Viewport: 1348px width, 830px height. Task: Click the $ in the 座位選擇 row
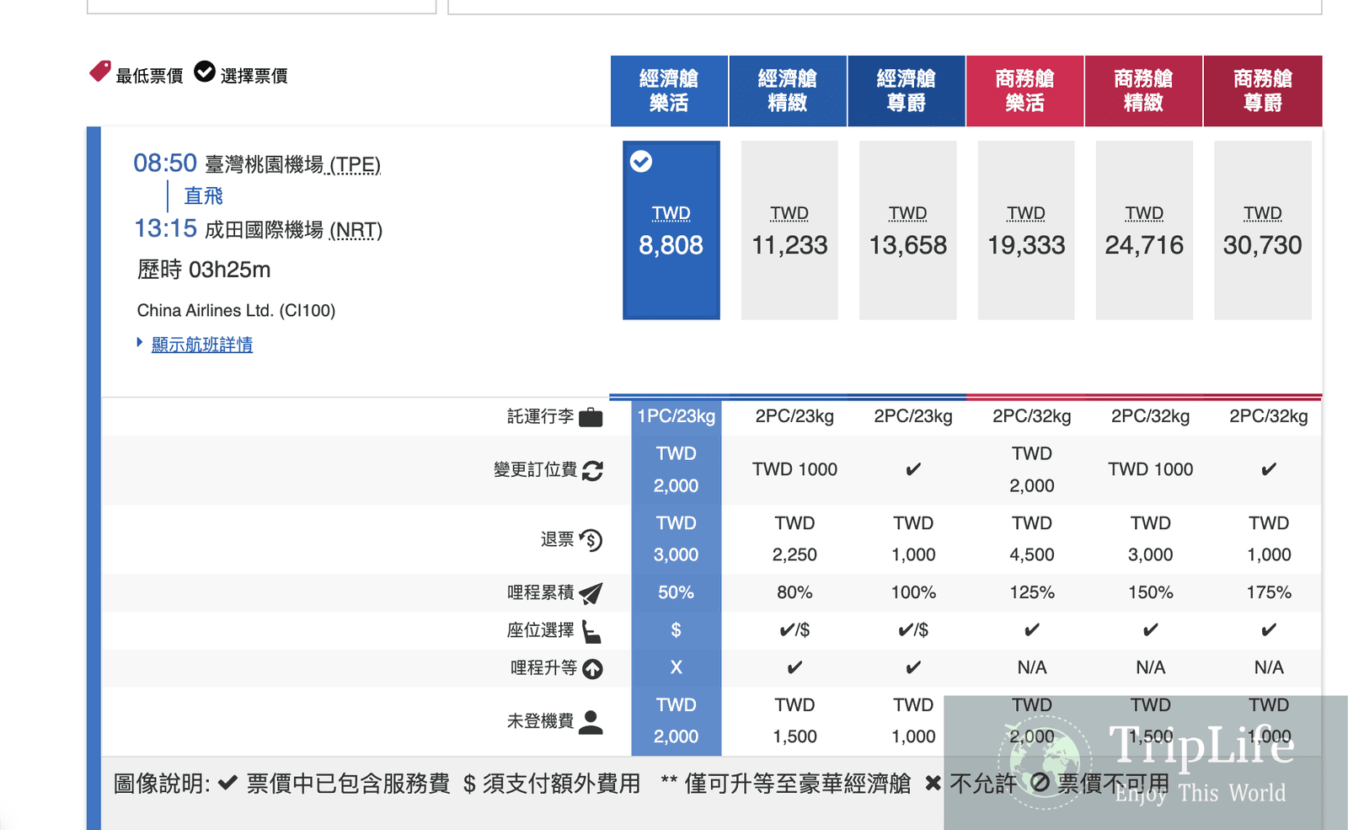[x=676, y=630]
